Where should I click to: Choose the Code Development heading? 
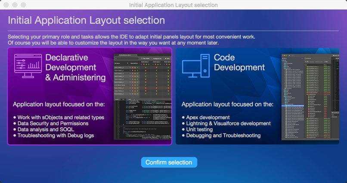pos(239,62)
